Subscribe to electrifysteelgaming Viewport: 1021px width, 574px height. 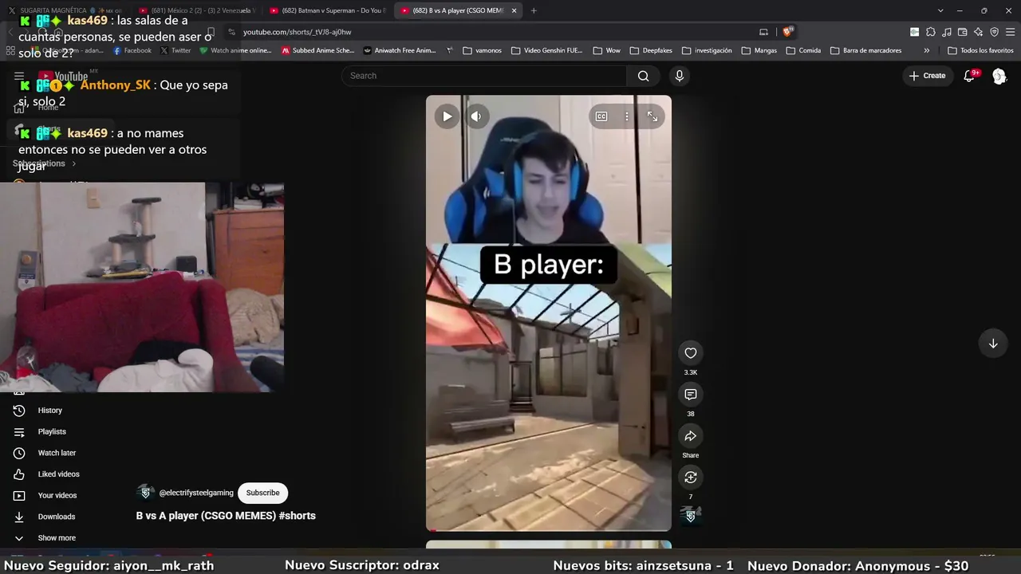tap(262, 493)
